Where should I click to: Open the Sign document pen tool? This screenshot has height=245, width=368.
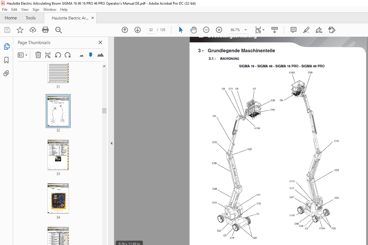point(319,30)
